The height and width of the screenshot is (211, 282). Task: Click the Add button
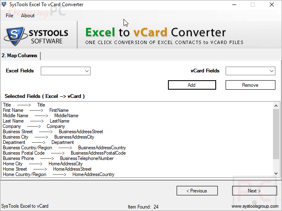click(192, 85)
